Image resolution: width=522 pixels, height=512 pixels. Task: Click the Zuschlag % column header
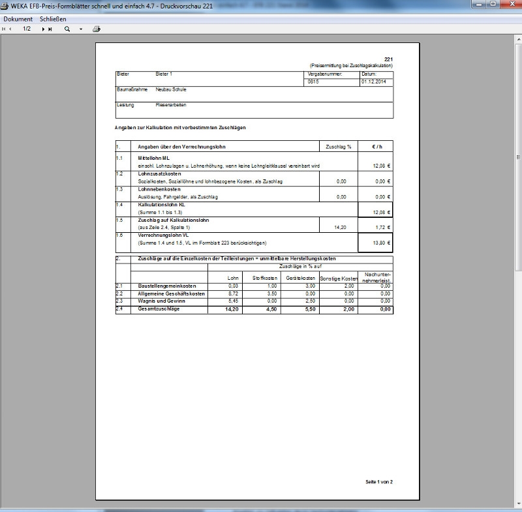pos(338,146)
